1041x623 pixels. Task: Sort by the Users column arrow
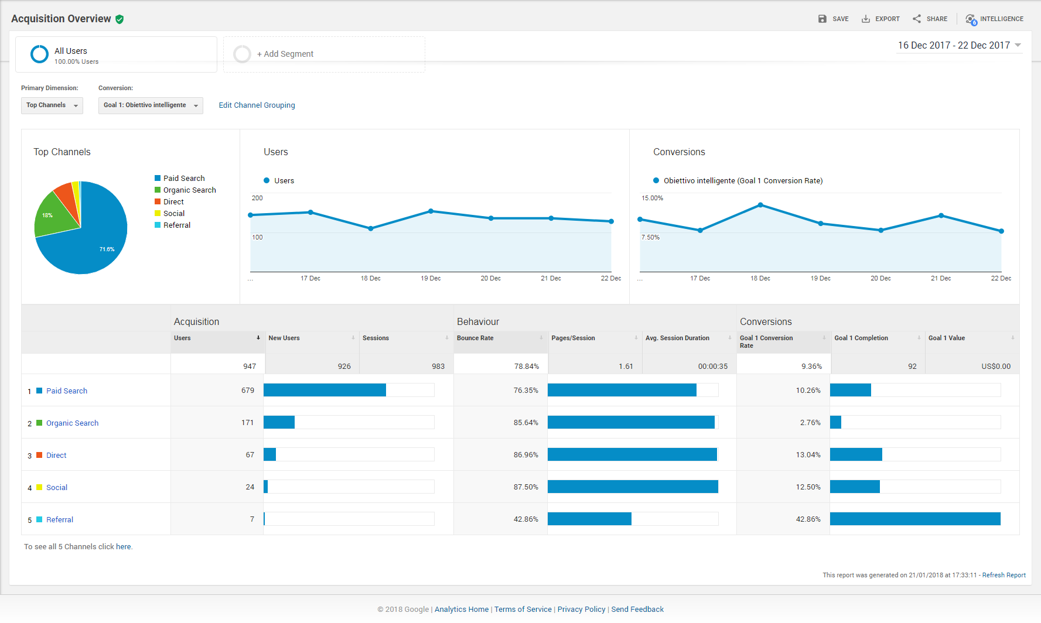258,338
